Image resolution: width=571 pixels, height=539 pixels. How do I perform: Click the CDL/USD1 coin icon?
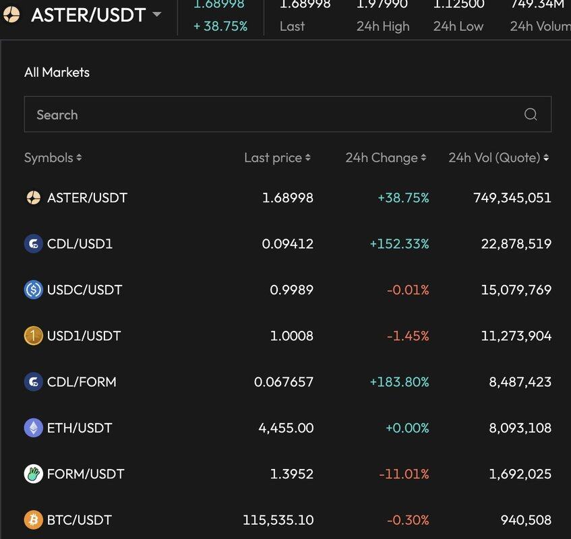[34, 243]
